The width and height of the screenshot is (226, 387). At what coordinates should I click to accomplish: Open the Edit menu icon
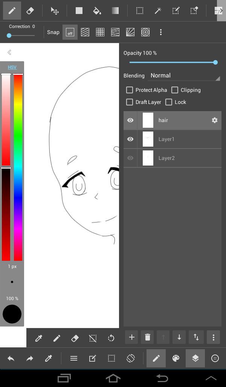(92, 358)
